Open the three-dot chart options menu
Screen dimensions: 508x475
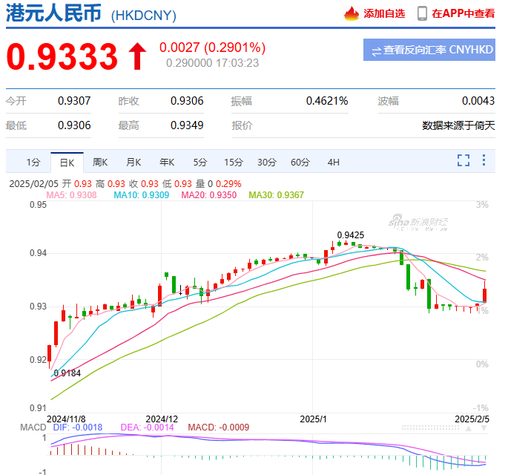click(x=484, y=160)
